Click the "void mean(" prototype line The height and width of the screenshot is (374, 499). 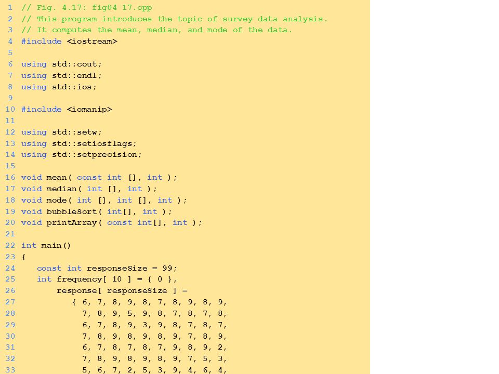(99, 178)
